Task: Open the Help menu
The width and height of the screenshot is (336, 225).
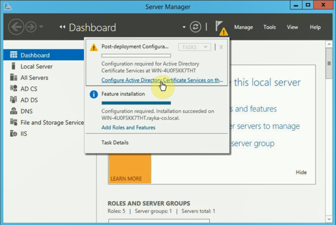Action: point(315,27)
